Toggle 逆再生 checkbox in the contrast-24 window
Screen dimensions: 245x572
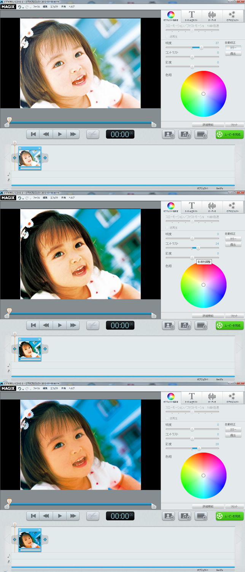click(x=167, y=227)
